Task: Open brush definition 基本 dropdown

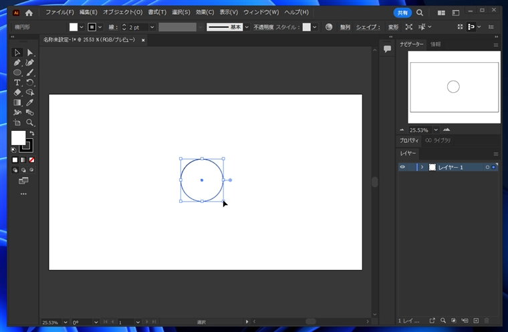Action: coord(247,27)
